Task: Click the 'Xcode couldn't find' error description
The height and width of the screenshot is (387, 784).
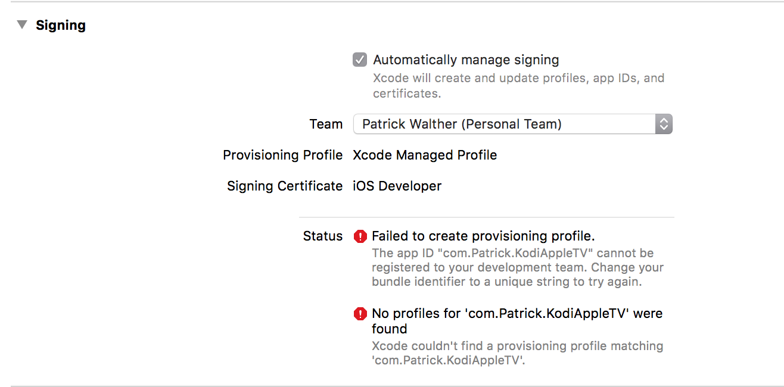Action: click(517, 352)
